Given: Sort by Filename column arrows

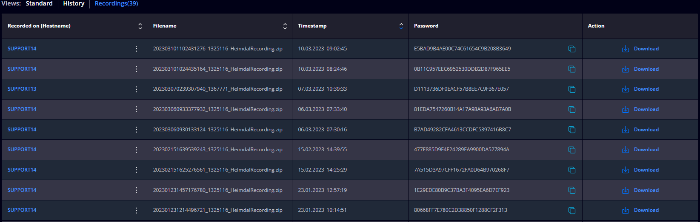Looking at the screenshot, I should click(x=285, y=26).
